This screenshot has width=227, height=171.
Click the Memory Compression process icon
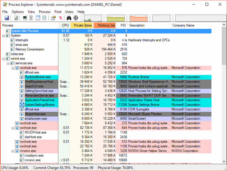pos(13,49)
